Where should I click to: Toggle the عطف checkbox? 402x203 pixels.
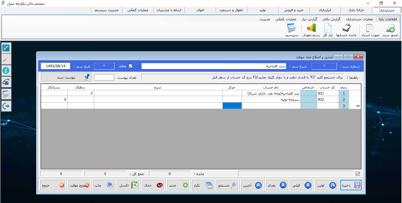point(131,66)
